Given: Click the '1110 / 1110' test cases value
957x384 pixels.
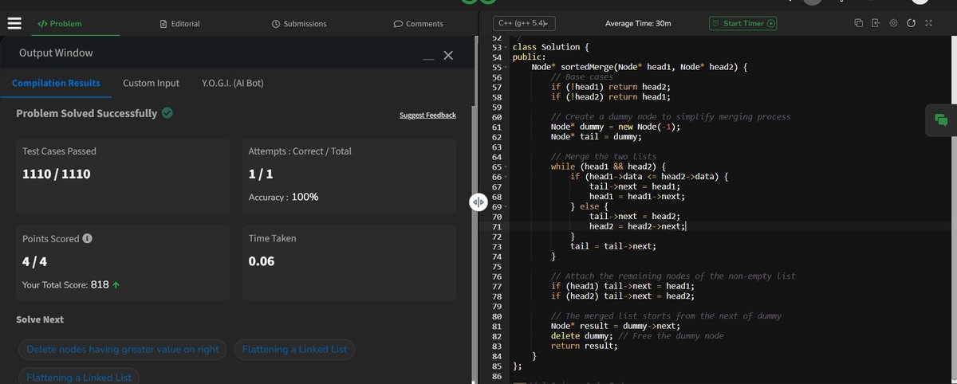Looking at the screenshot, I should click(x=56, y=174).
